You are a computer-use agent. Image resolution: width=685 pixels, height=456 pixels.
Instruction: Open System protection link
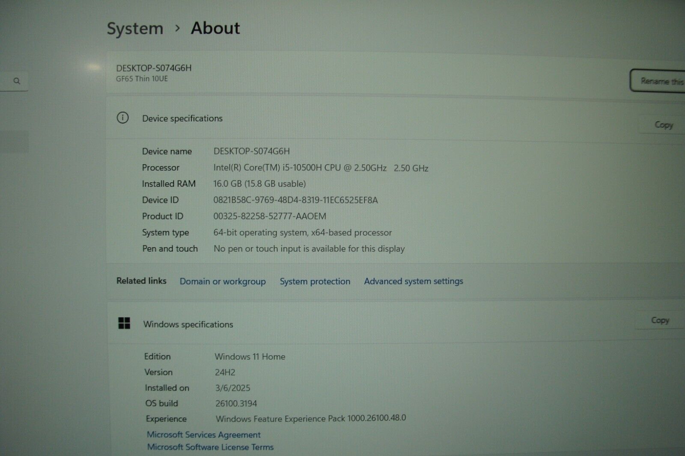[315, 281]
